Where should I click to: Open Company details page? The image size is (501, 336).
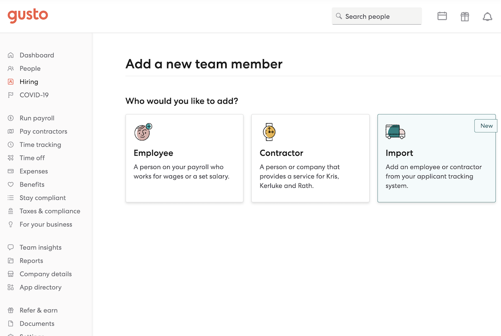pos(46,274)
